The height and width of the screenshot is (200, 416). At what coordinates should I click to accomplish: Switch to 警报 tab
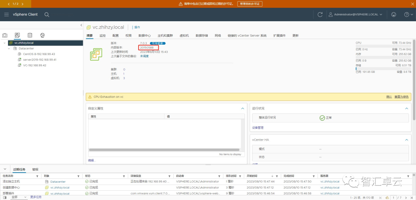tap(35, 170)
